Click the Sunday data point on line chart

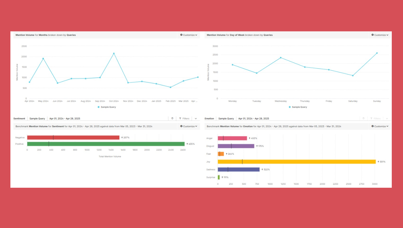(x=377, y=53)
